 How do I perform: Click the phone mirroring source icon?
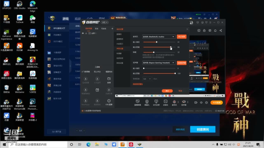[156, 101]
